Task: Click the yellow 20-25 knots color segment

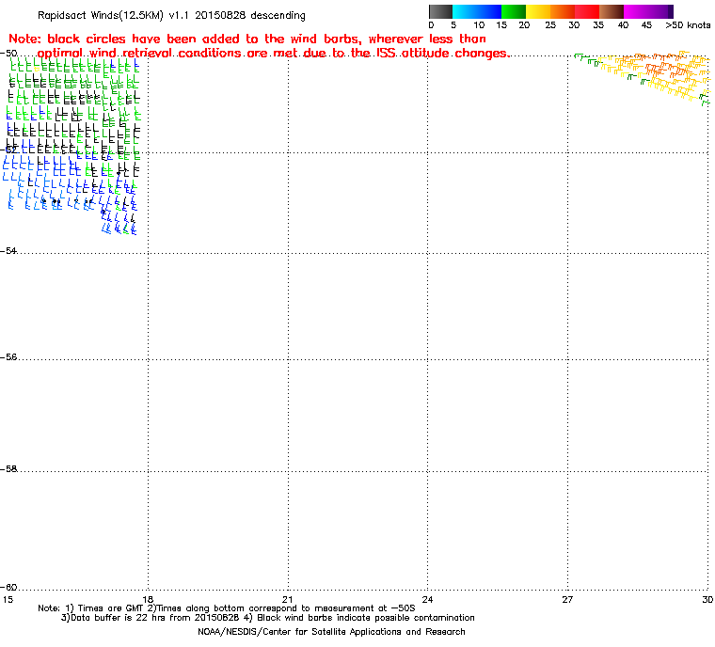Action: pos(538,11)
